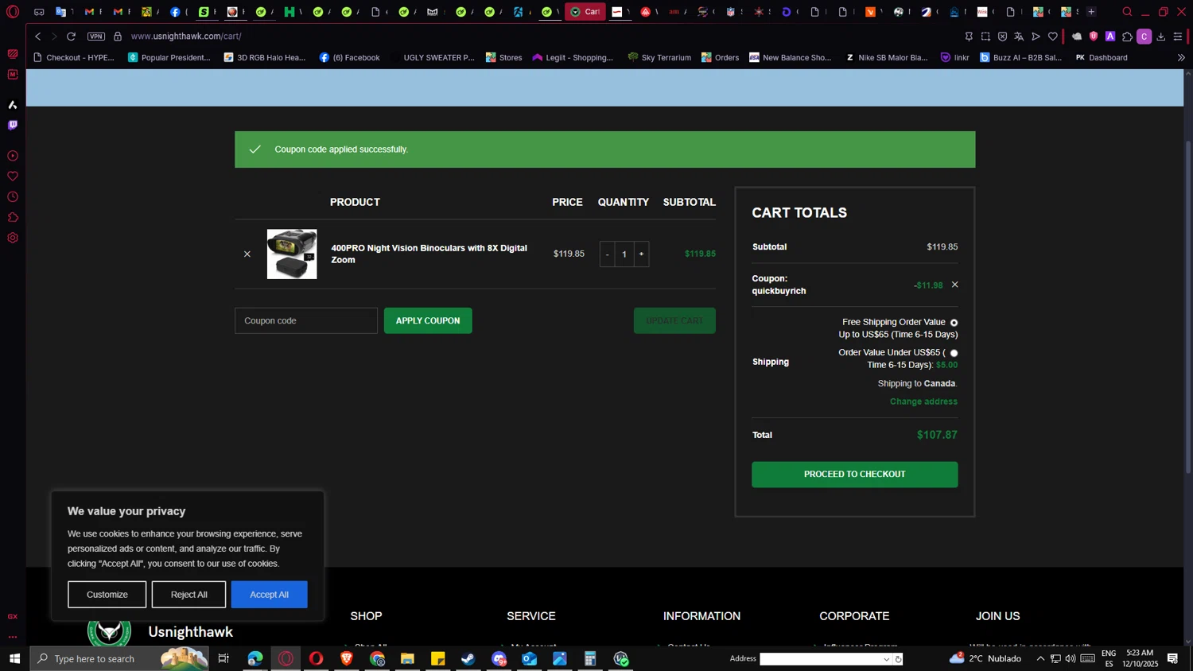Open the snapshot capture tool
This screenshot has width=1193, height=671.
985,37
